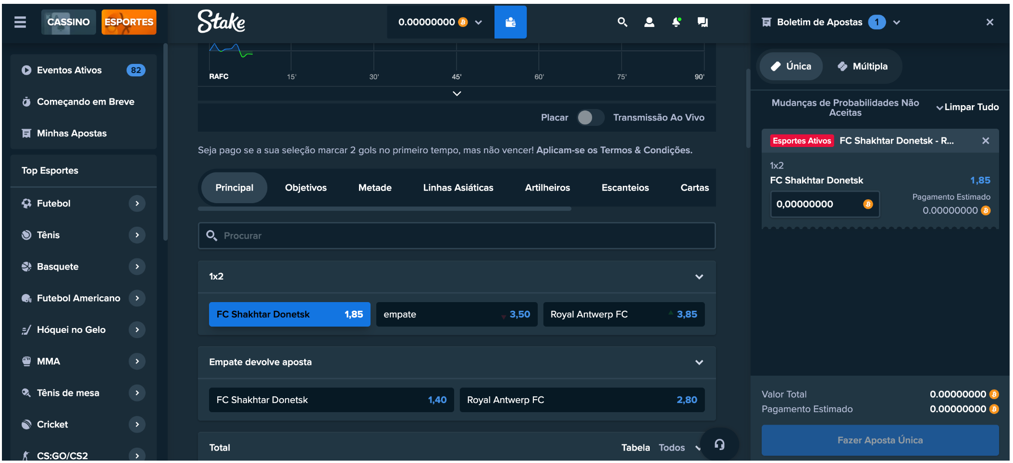1013x463 pixels.
Task: Click the Futebol soccer ball icon
Action: [26, 204]
